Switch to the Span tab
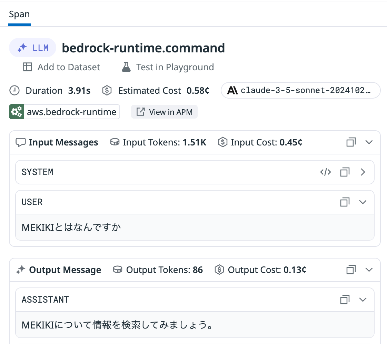 [19, 14]
